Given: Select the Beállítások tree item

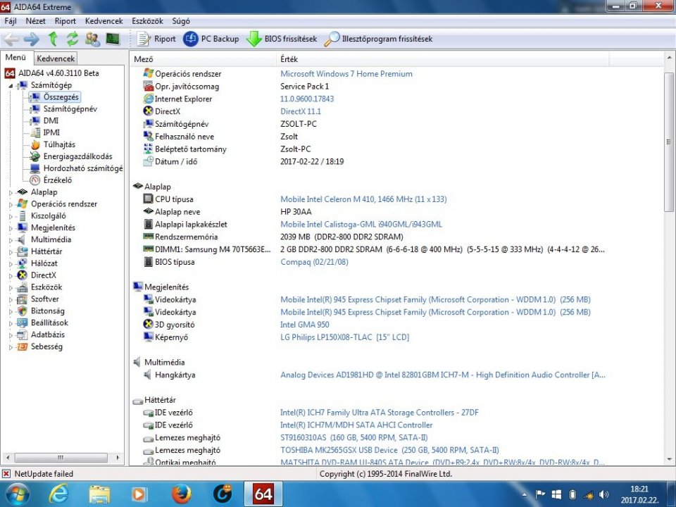Looking at the screenshot, I should coord(49,323).
